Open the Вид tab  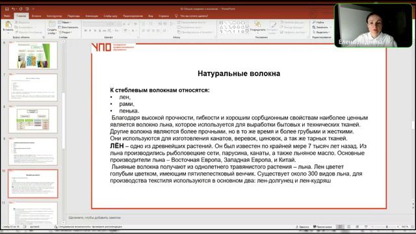tap(151, 16)
